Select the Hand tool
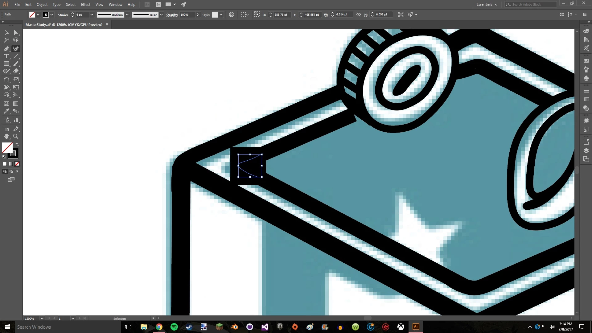Screen dimensions: 592x333 tap(6, 136)
